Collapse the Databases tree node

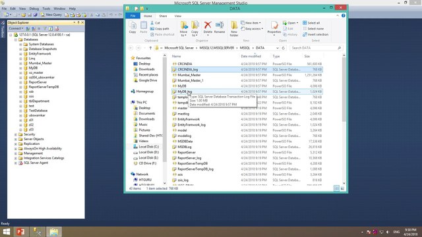(16, 39)
